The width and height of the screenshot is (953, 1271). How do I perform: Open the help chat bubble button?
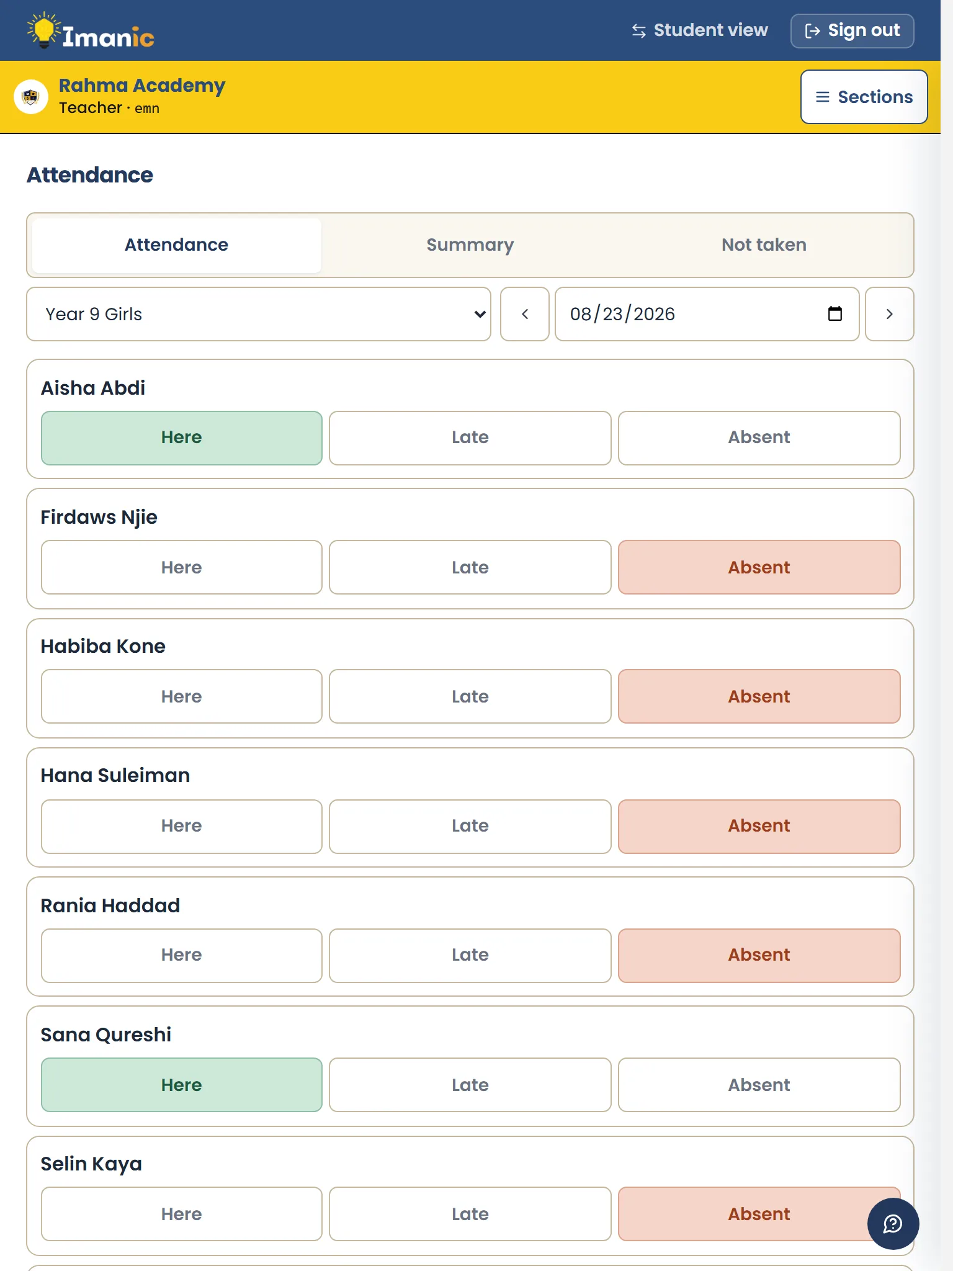893,1224
